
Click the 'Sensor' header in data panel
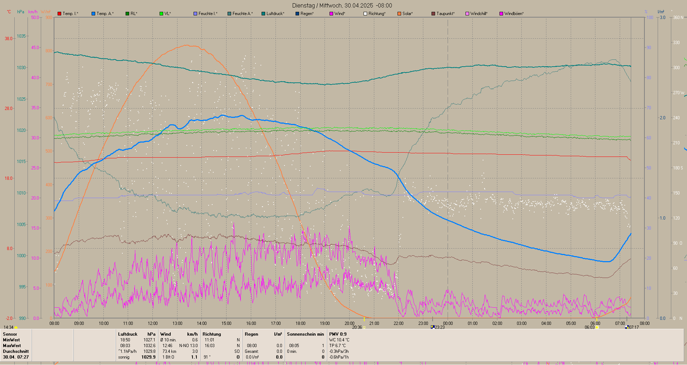point(10,334)
